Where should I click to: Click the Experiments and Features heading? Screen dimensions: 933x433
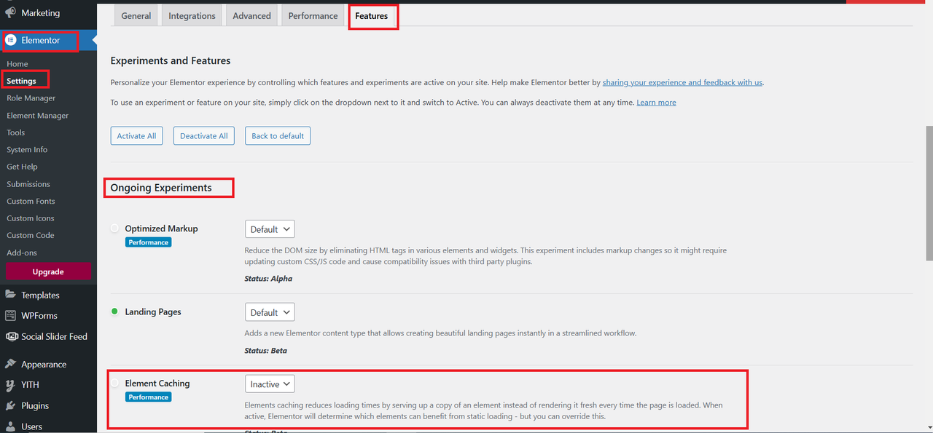(171, 61)
